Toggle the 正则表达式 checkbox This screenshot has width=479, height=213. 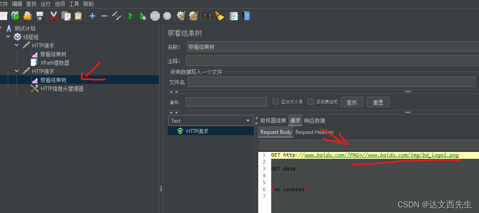(311, 102)
